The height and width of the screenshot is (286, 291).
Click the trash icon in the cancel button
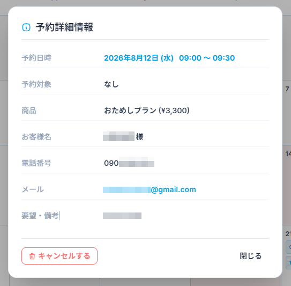(x=32, y=256)
